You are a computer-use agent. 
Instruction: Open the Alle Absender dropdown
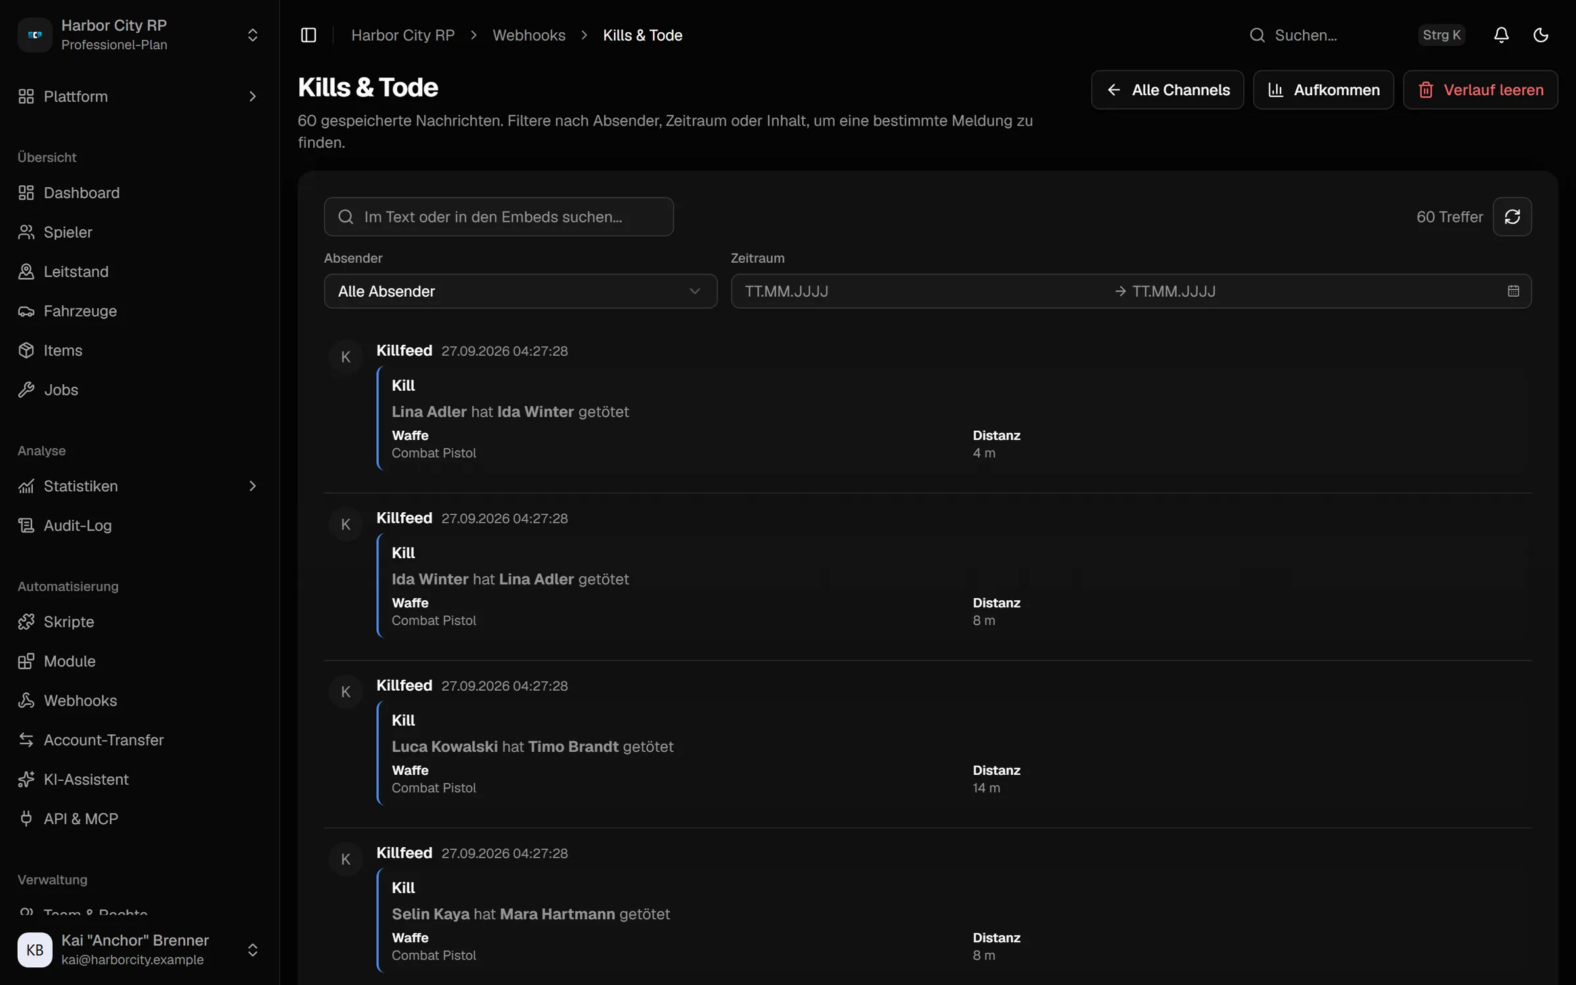520,291
